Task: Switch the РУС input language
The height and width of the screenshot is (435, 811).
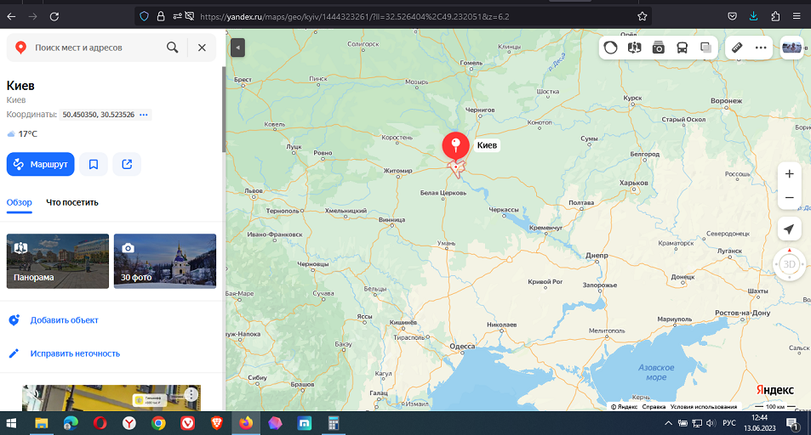Action: click(729, 423)
